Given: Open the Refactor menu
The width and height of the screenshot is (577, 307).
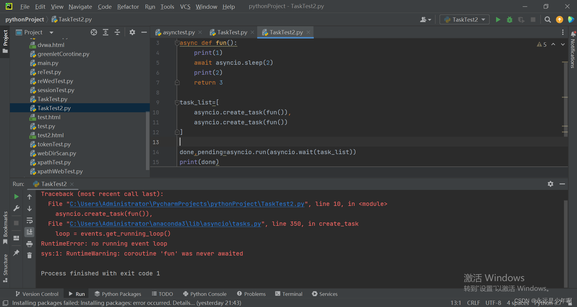Looking at the screenshot, I should 128,7.
